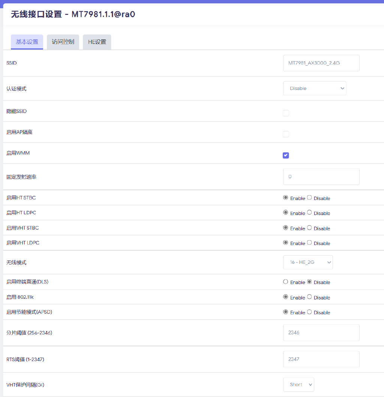The width and height of the screenshot is (384, 397).
Task: Enable the 隐藏SSID checkbox
Action: 286,113
